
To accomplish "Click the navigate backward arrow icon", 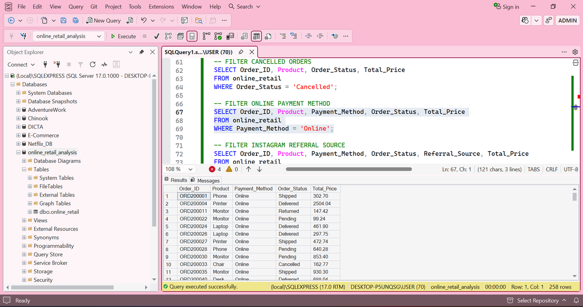I will (12, 20).
